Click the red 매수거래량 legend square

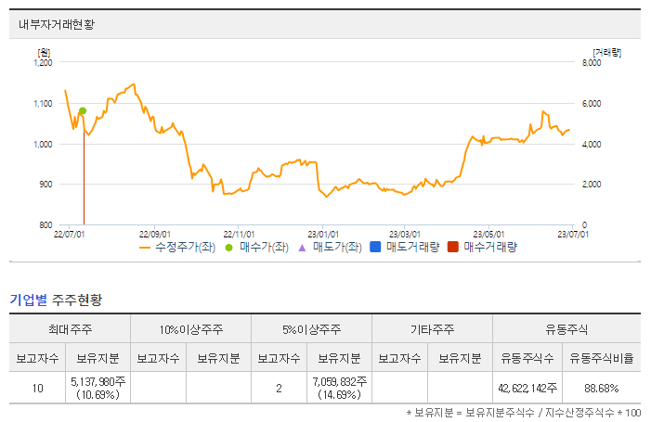[x=453, y=247]
